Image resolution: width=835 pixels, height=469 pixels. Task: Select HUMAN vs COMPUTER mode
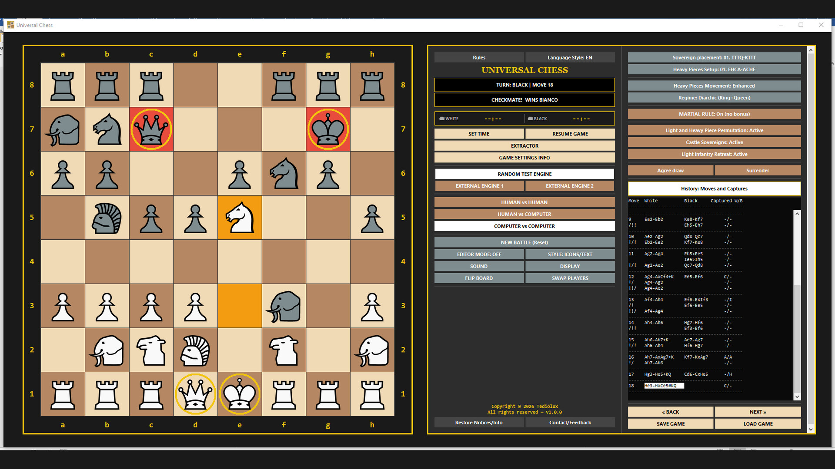tap(524, 214)
